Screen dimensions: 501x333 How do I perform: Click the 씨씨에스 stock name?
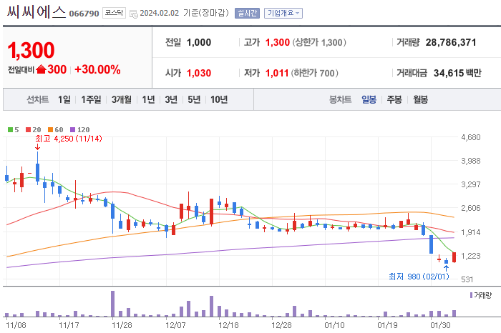[x=36, y=12]
